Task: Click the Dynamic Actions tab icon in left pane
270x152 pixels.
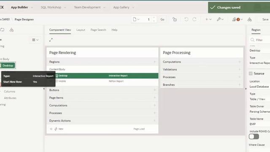Action: (x=2, y=30)
